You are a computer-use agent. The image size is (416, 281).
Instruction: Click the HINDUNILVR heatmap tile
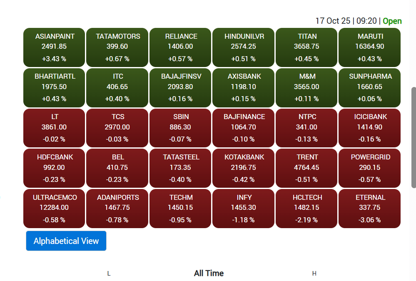(243, 47)
